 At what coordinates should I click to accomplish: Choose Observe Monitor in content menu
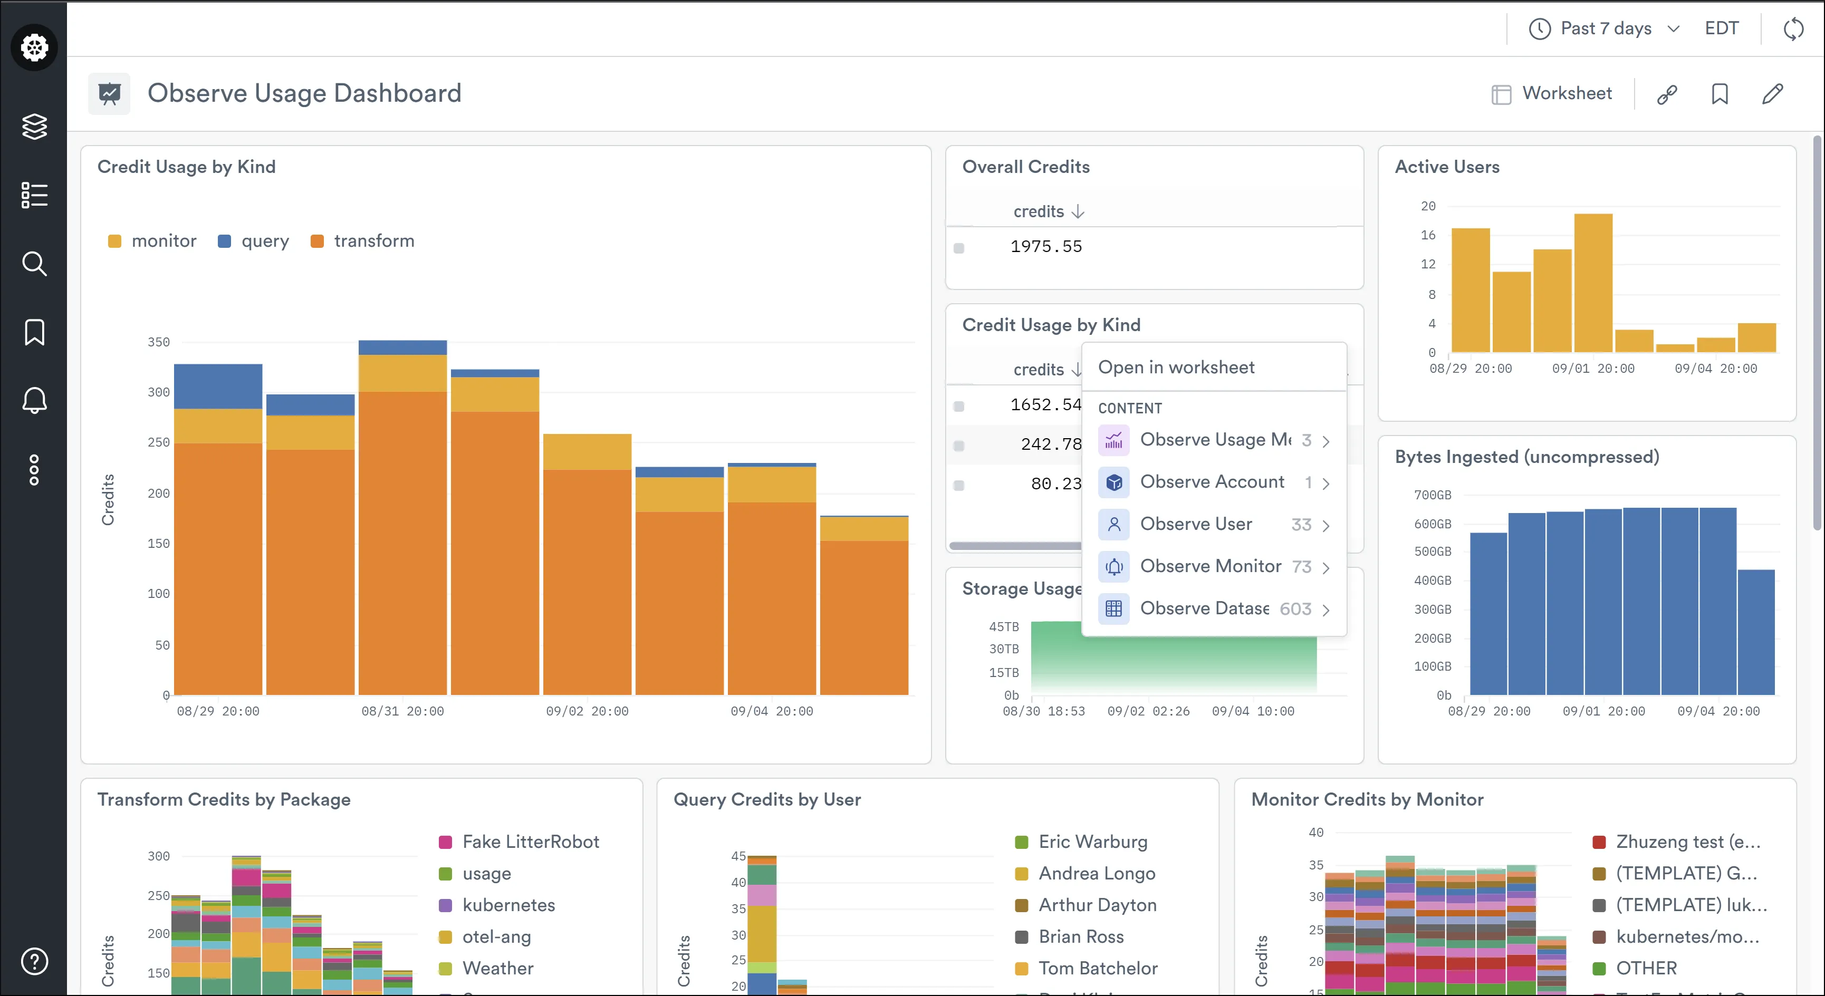1214,567
